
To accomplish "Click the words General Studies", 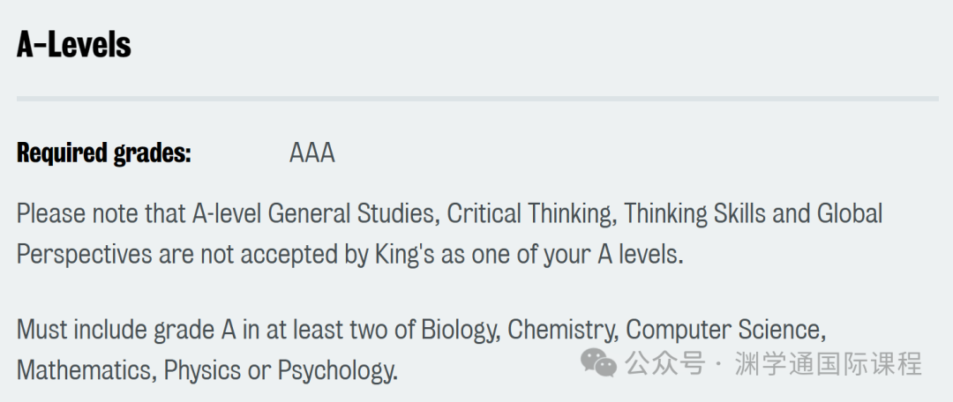I will coord(354,213).
